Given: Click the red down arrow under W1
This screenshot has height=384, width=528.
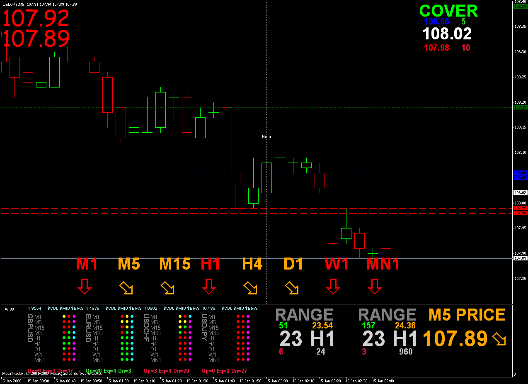Looking at the screenshot, I should pos(333,287).
